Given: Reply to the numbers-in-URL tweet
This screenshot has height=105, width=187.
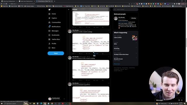Looking at the screenshot, I should [73, 54].
